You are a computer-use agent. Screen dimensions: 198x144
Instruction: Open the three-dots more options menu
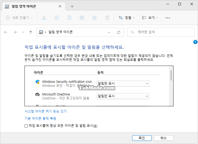pos(168,18)
